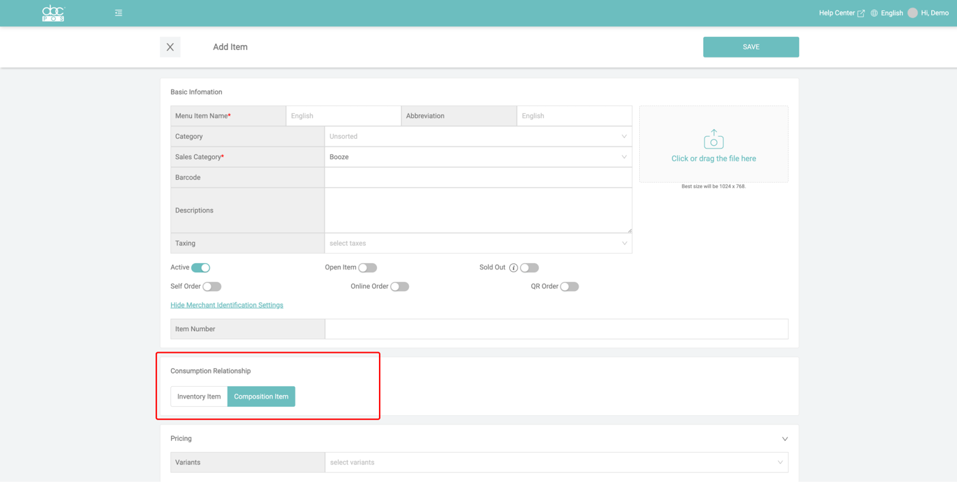Close the Add Item form
The width and height of the screenshot is (957, 482).
tap(170, 47)
